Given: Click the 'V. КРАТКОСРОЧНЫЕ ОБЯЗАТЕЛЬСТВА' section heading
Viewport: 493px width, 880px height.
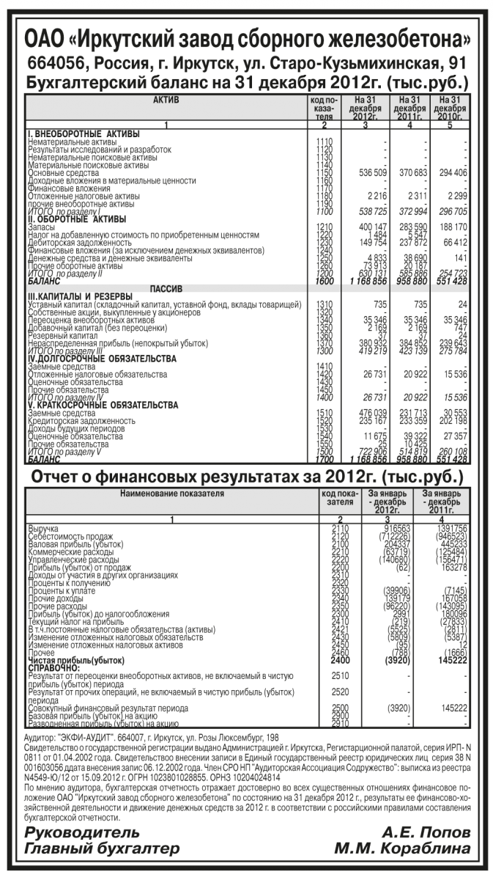Looking at the screenshot, I should pos(103,405).
